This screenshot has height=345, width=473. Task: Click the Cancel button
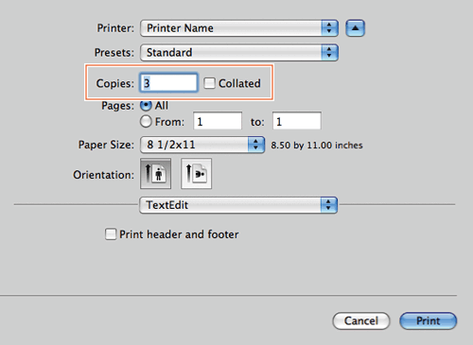(361, 320)
